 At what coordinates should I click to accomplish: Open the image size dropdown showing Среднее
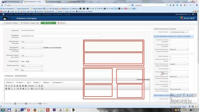point(179,64)
